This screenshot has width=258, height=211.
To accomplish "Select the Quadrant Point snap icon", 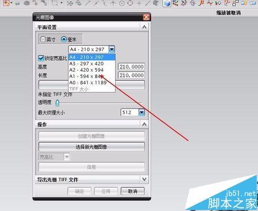I will [131, 3].
